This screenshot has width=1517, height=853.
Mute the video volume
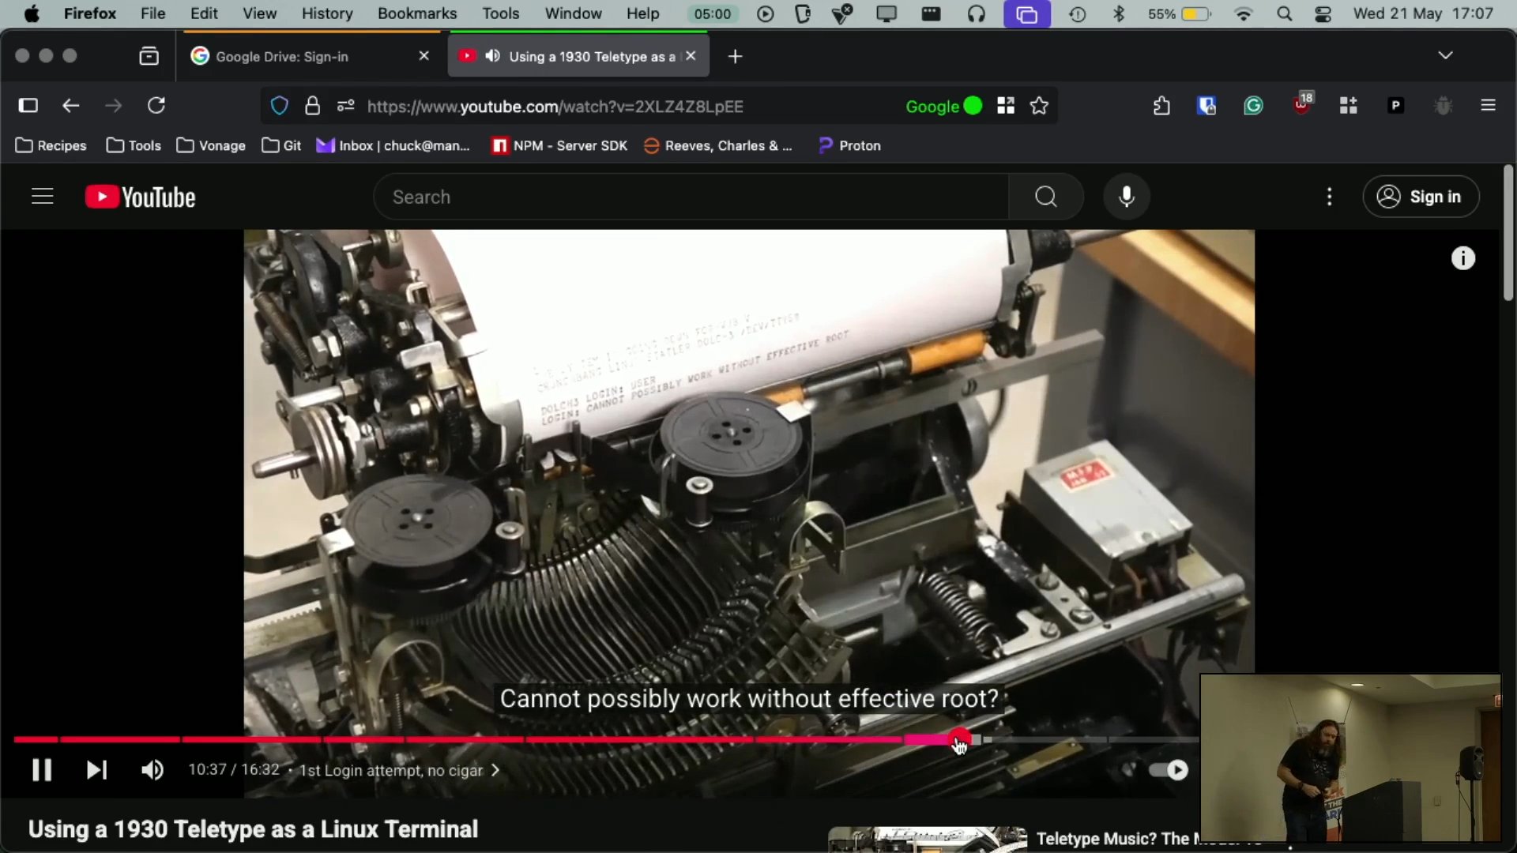coord(152,770)
